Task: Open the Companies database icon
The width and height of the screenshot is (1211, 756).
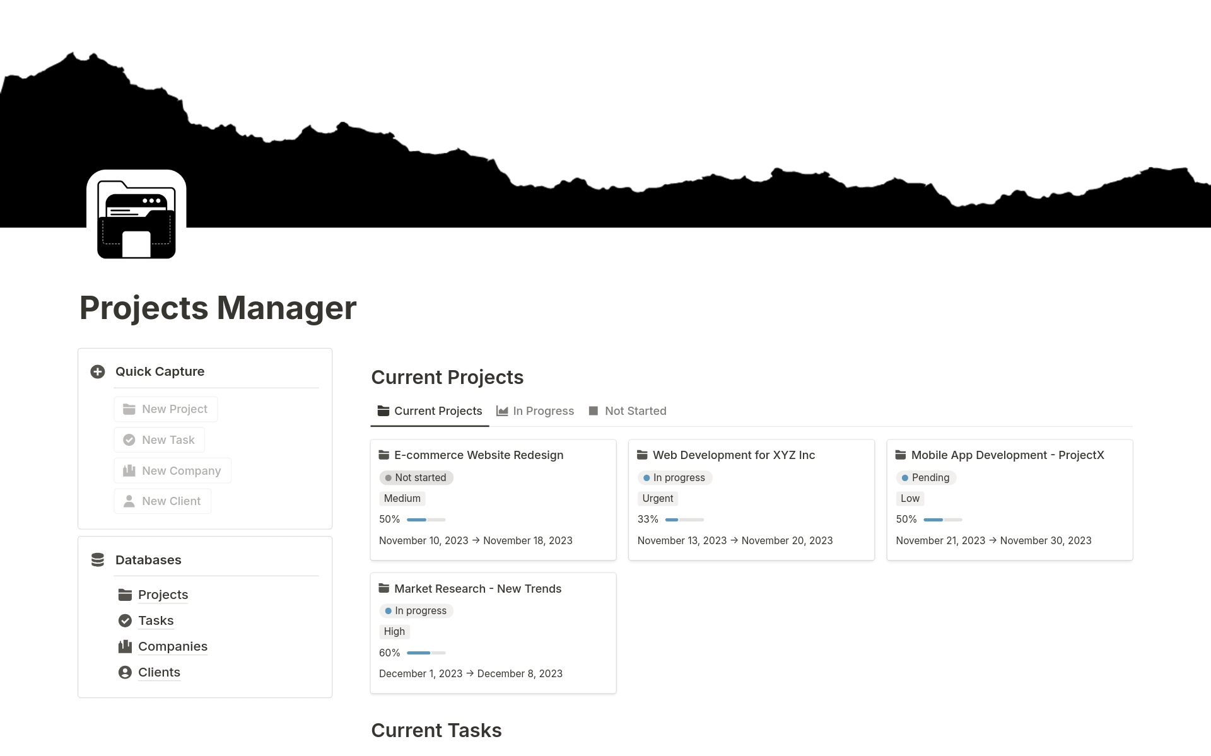Action: (x=125, y=646)
